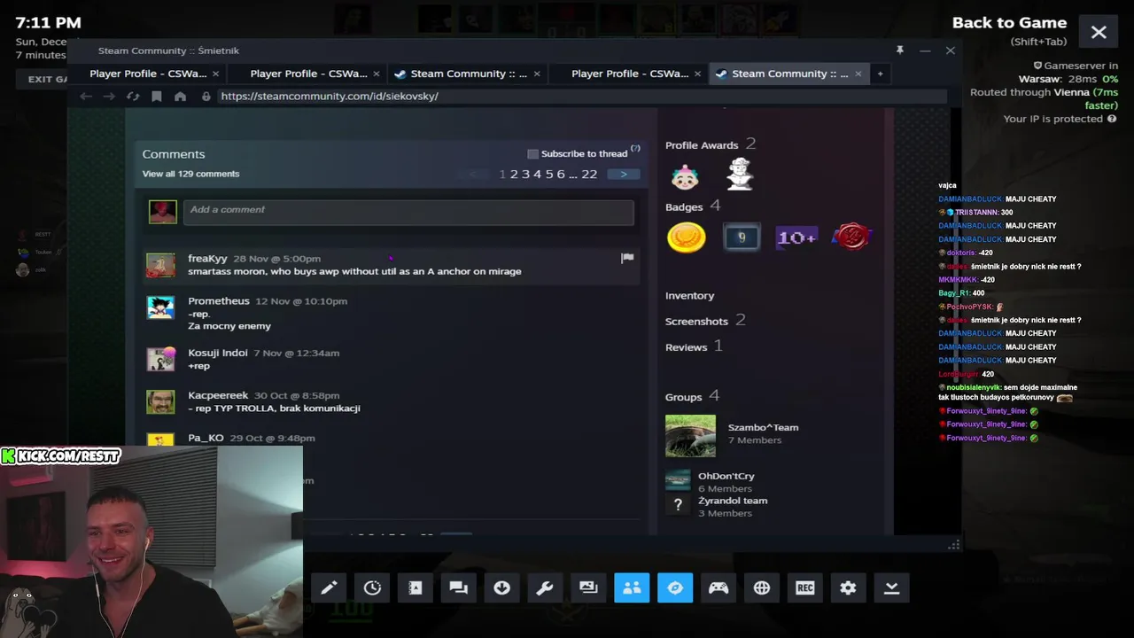Open Prometheus profile name link

click(x=219, y=301)
